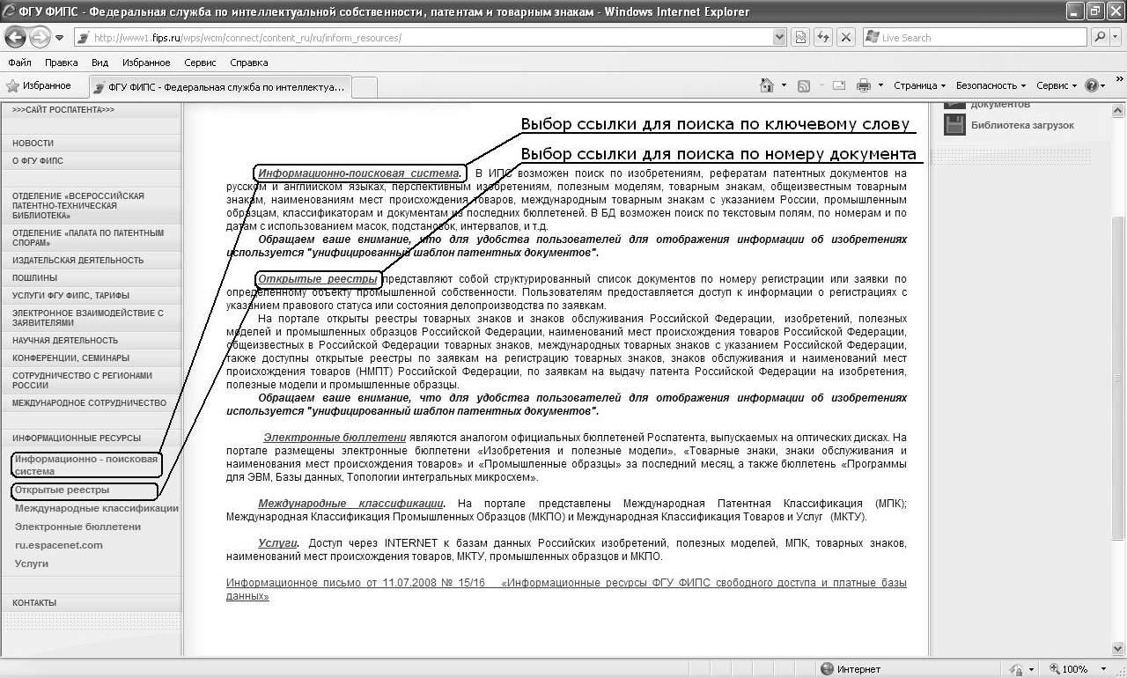Click Информационно-поисковая система heading link in text
The height and width of the screenshot is (678, 1127).
point(359,173)
